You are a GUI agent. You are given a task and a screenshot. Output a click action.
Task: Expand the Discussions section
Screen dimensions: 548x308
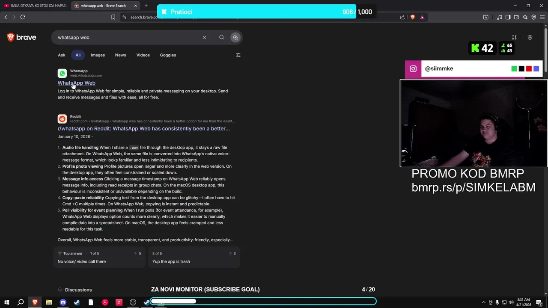coord(75,290)
